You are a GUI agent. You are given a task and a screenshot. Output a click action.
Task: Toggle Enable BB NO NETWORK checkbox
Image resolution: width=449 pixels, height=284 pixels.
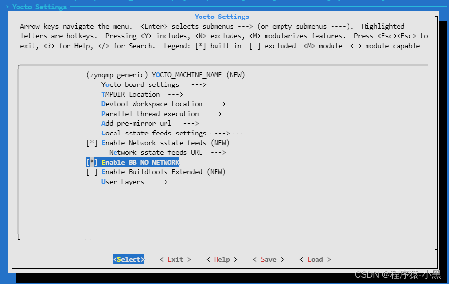tap(92, 162)
